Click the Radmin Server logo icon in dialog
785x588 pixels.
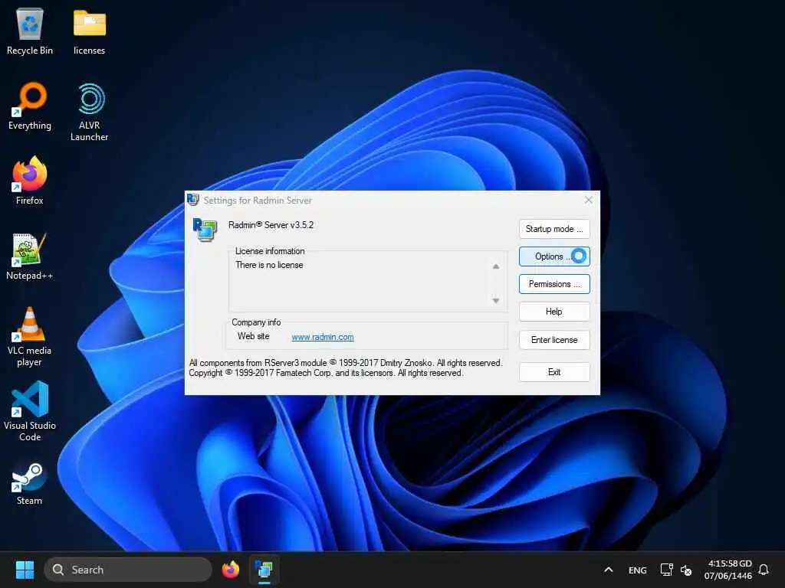click(205, 230)
